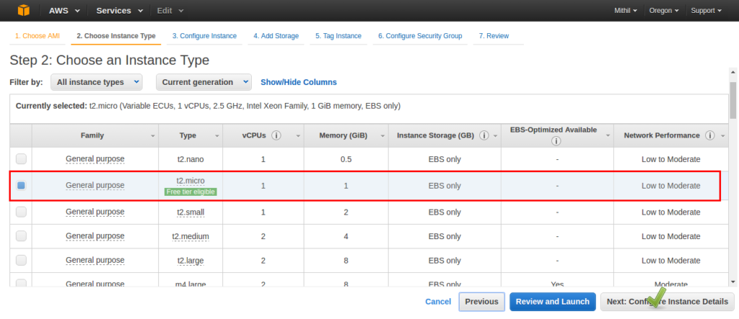Click the Instance Storage info icon
Screen dimensions: 739x319
pos(484,135)
